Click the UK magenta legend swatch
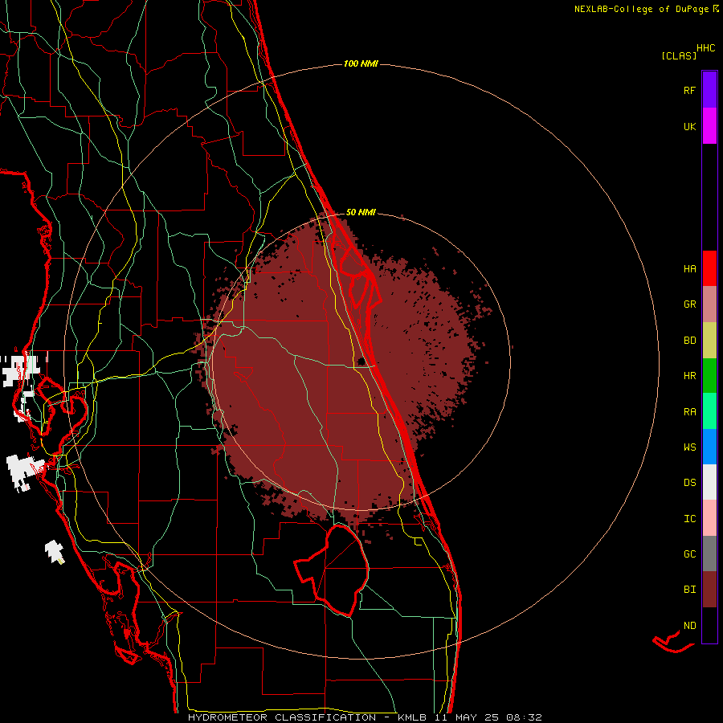This screenshot has width=723, height=723. (x=709, y=126)
